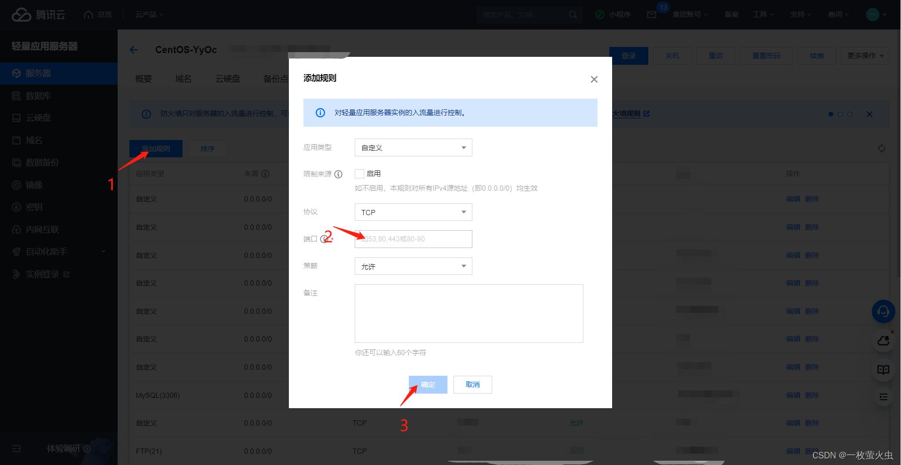Image resolution: width=901 pixels, height=465 pixels.
Task: Click 删除 in the MySQL(3306) row
Action: pos(812,395)
